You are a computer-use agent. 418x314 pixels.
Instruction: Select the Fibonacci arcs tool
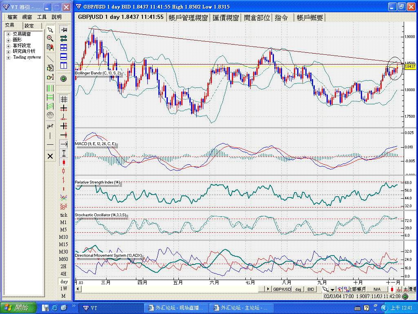(x=50, y=115)
